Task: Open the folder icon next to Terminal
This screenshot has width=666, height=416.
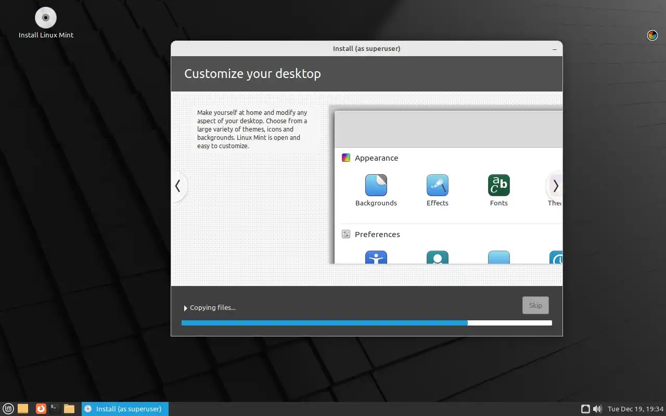Action: 69,409
